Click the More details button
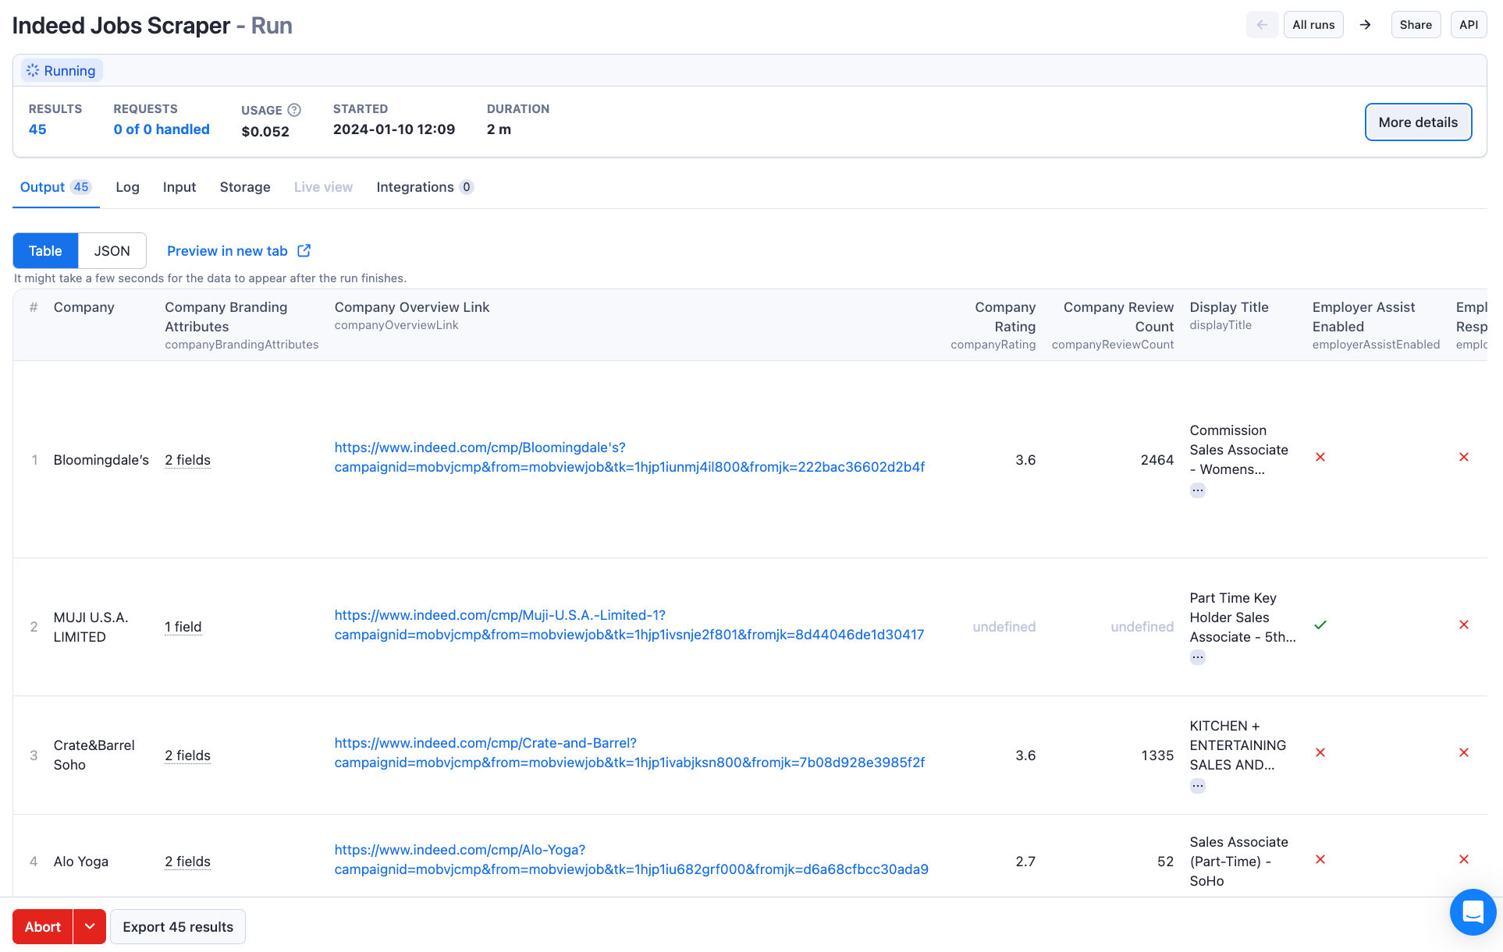The width and height of the screenshot is (1503, 952). pyautogui.click(x=1418, y=122)
